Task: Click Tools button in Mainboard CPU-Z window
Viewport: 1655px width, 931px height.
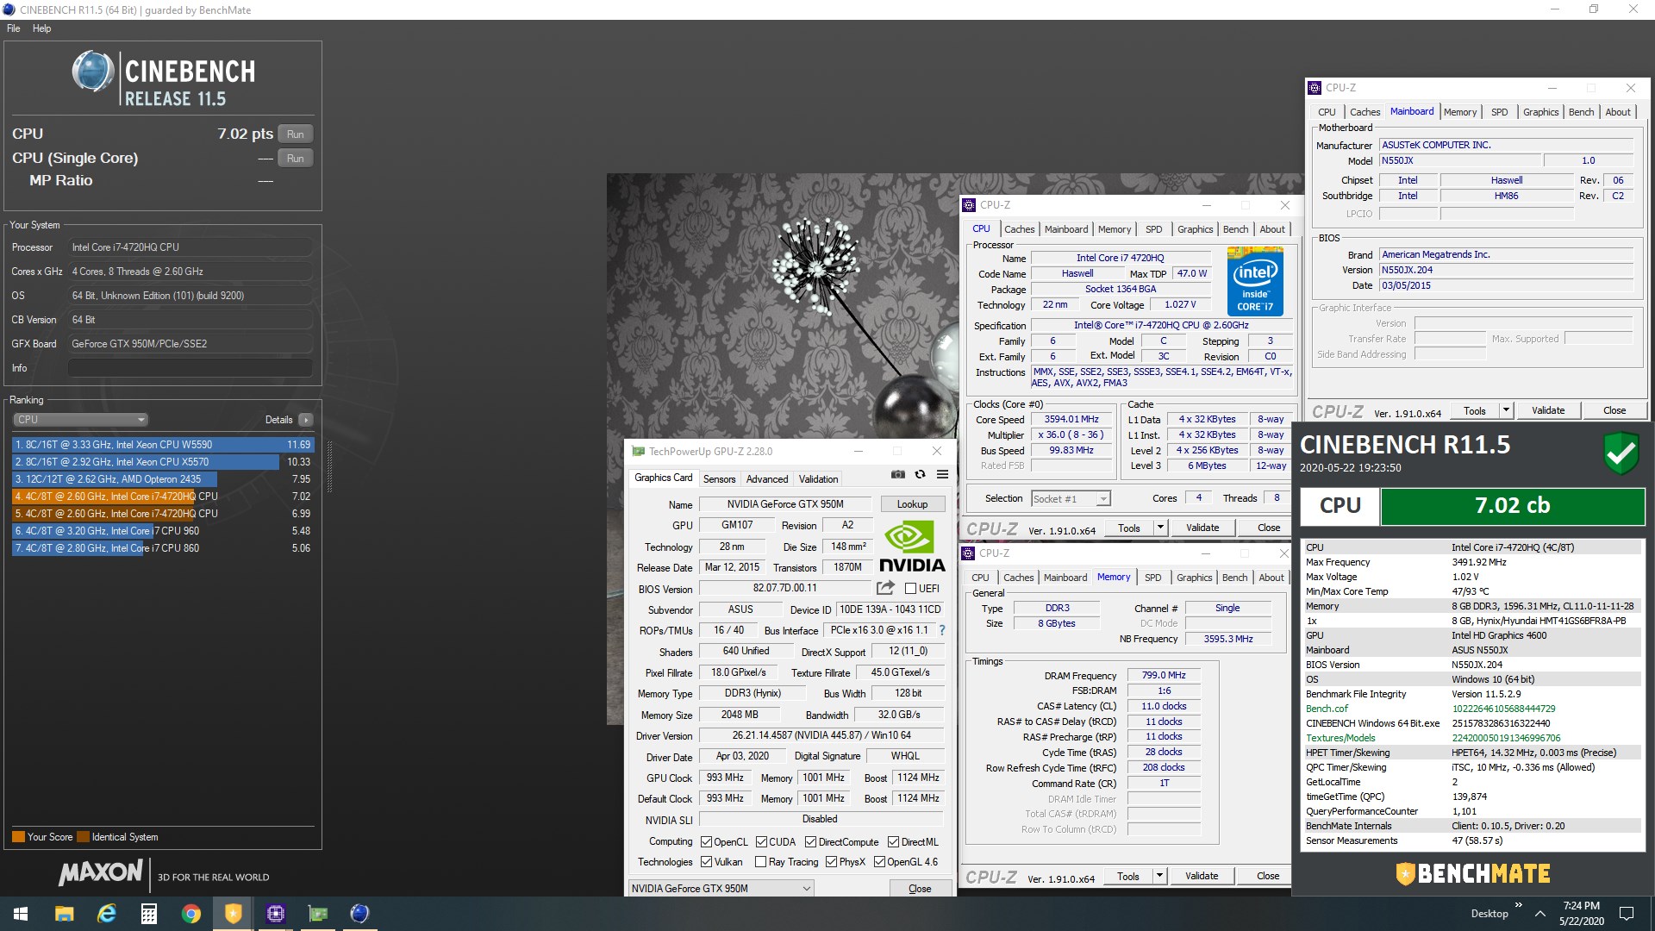Action: [x=1474, y=410]
